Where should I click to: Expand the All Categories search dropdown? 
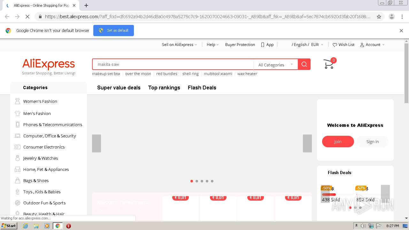pos(276,65)
